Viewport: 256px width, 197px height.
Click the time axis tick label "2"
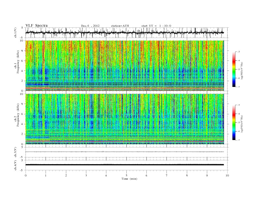(x=66, y=175)
